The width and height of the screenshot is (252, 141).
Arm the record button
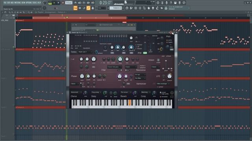(63, 3)
